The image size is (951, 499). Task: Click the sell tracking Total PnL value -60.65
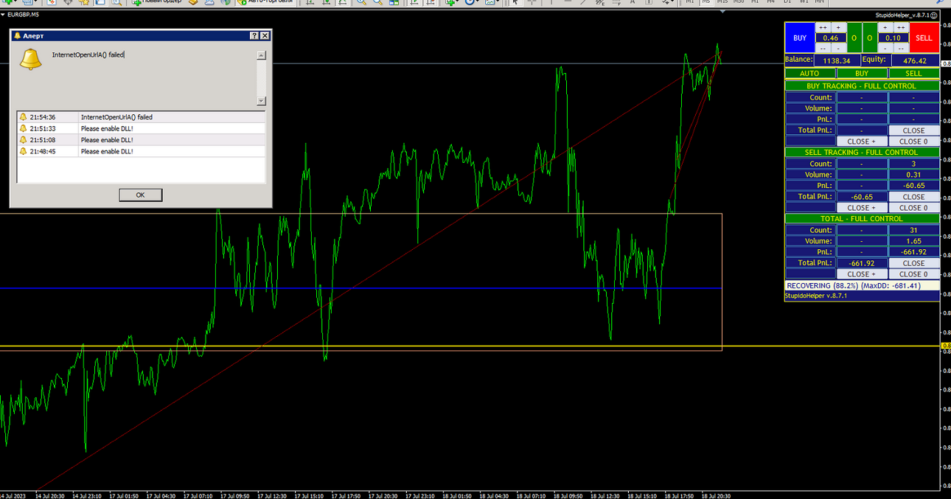tap(862, 197)
